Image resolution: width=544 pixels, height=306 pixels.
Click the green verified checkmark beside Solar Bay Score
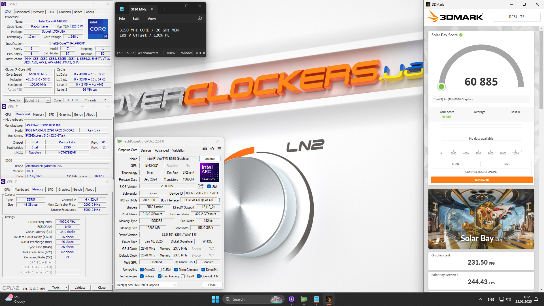click(x=461, y=35)
